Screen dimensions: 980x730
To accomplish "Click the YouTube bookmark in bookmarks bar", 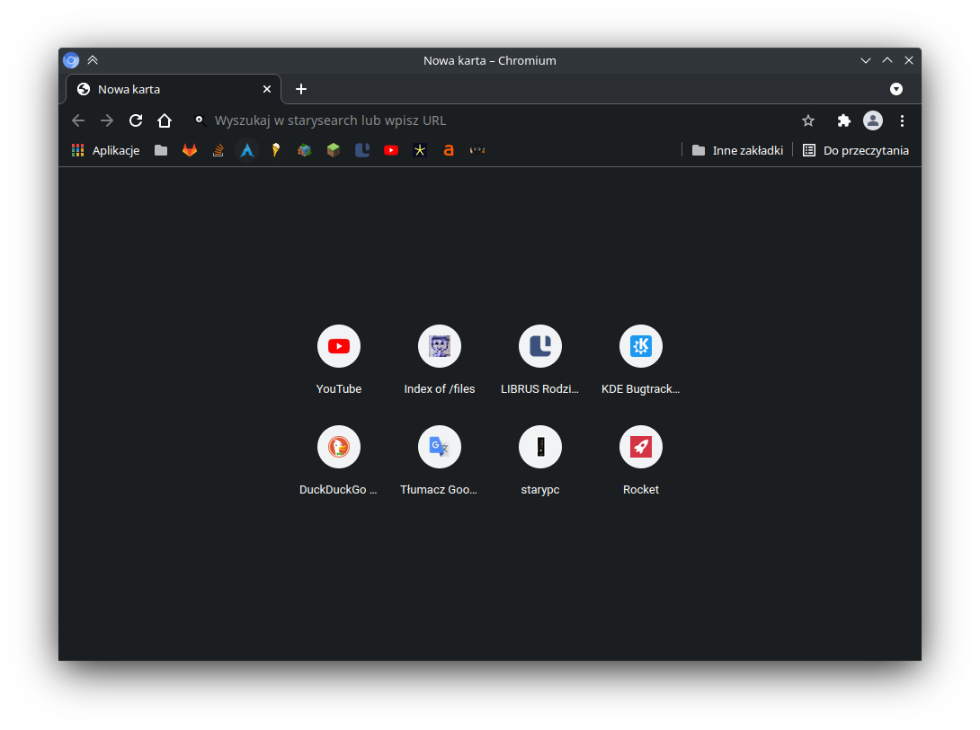I will pos(391,150).
